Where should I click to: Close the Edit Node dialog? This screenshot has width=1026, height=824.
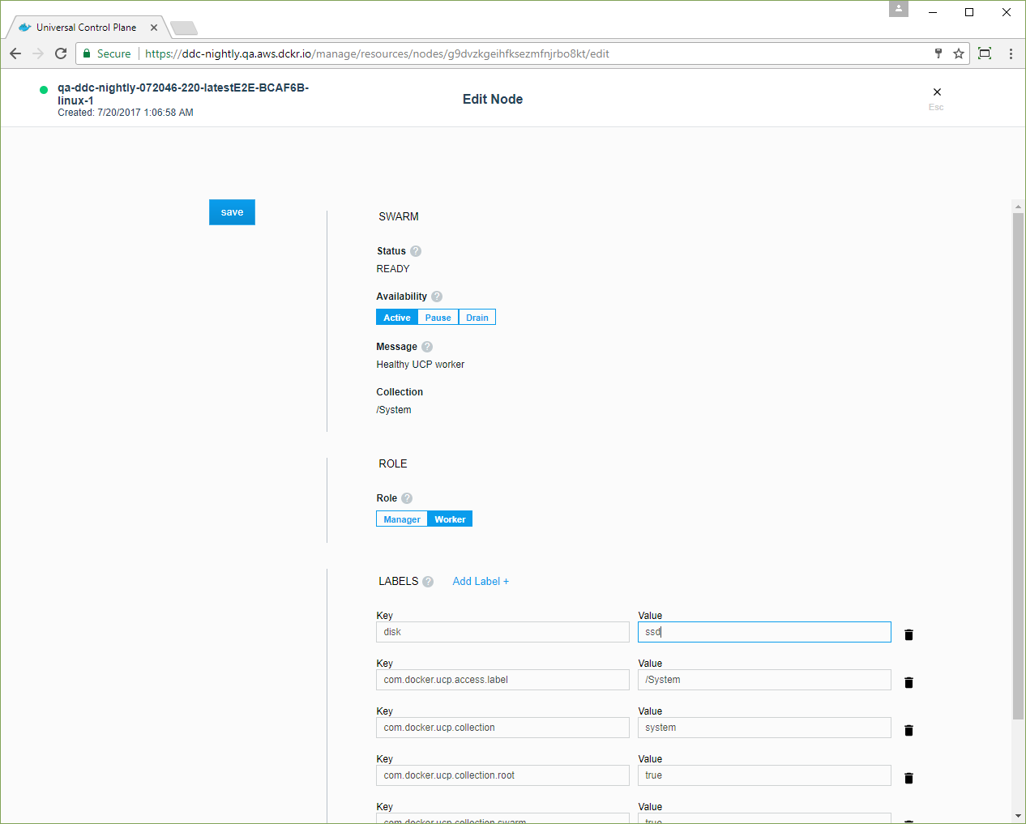[937, 92]
